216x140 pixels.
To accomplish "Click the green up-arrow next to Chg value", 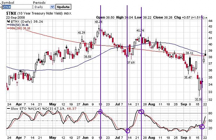I will pos(206,18).
